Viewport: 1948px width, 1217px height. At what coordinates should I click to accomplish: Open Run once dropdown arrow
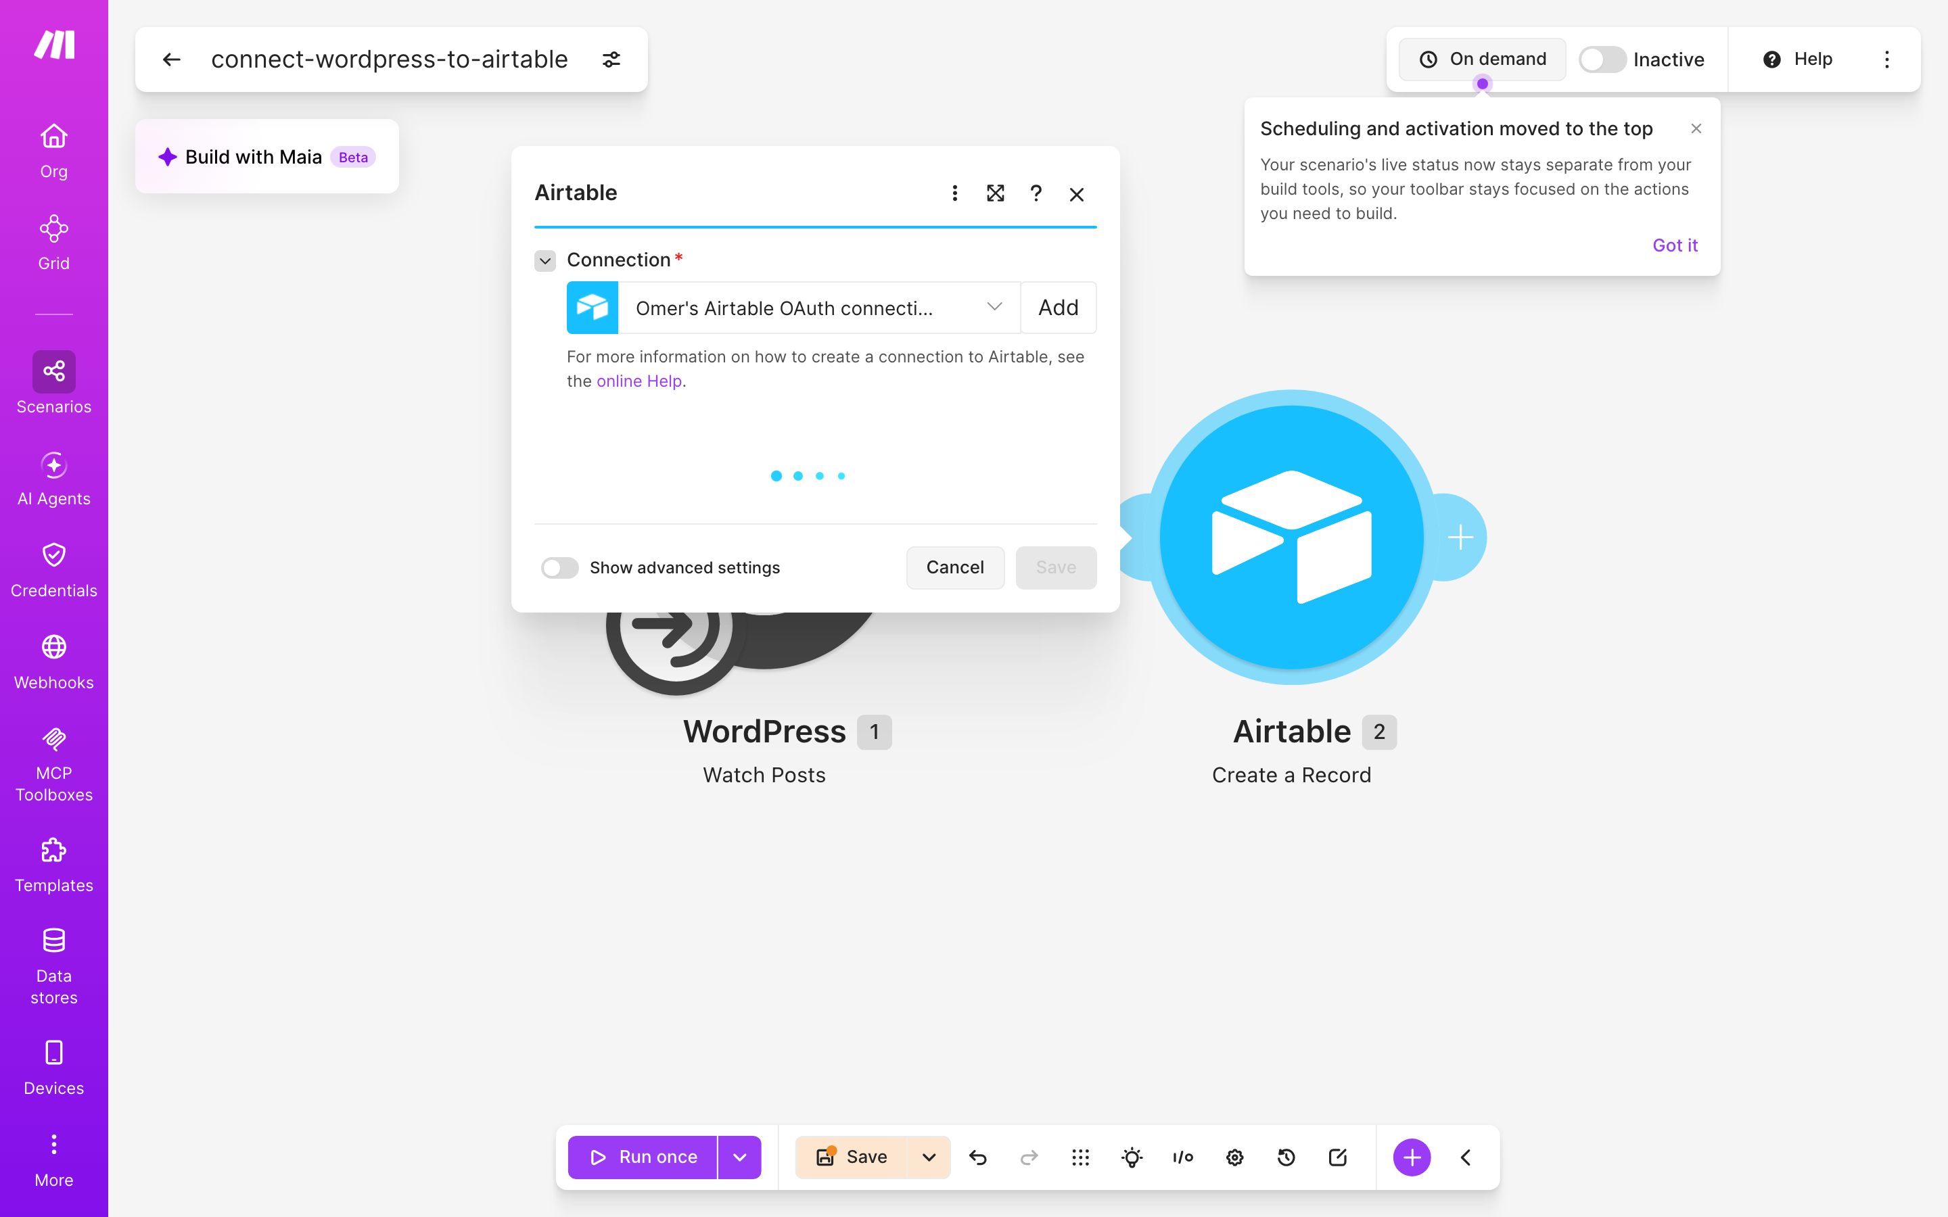(740, 1158)
